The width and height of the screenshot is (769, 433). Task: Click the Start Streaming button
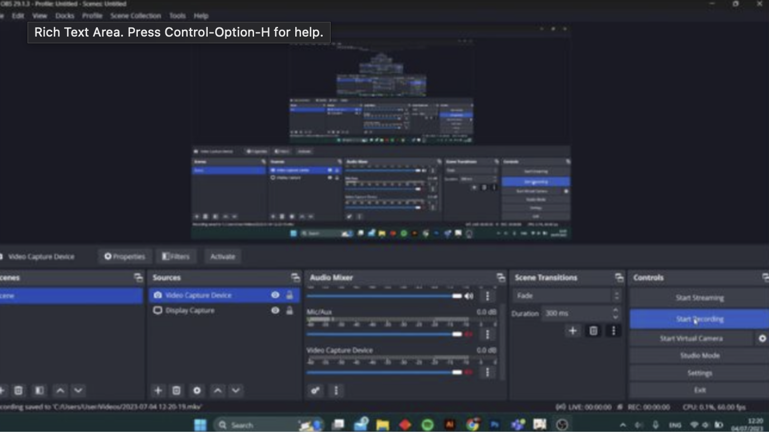pos(699,298)
